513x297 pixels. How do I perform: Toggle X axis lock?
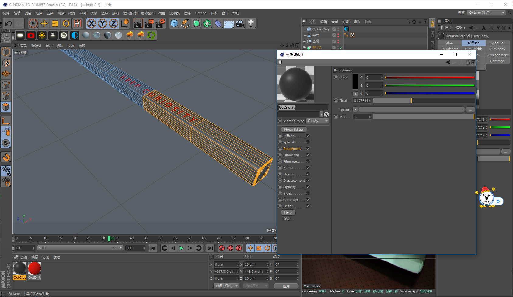[92, 23]
